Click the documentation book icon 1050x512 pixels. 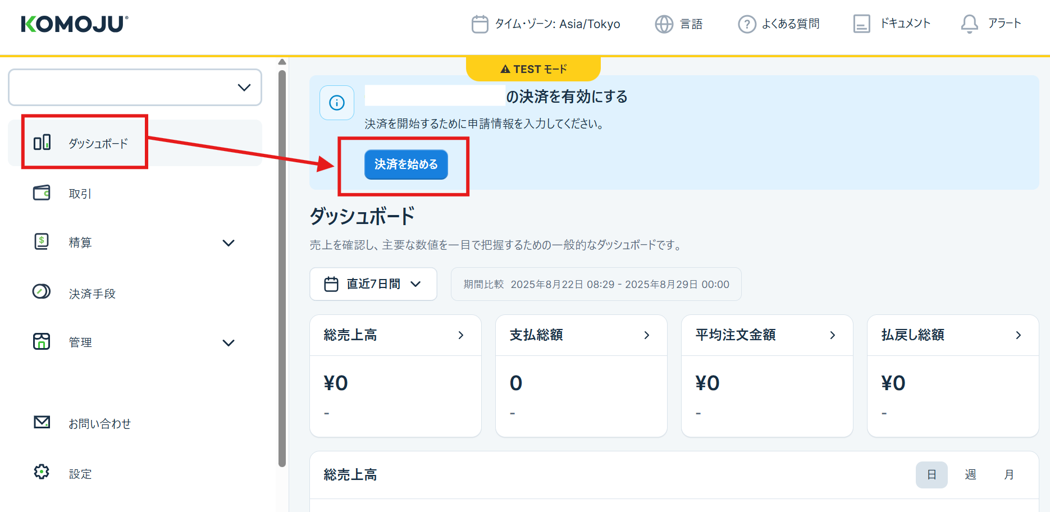861,24
